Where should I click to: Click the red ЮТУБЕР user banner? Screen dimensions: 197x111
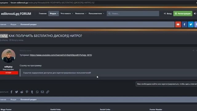pos(9,73)
